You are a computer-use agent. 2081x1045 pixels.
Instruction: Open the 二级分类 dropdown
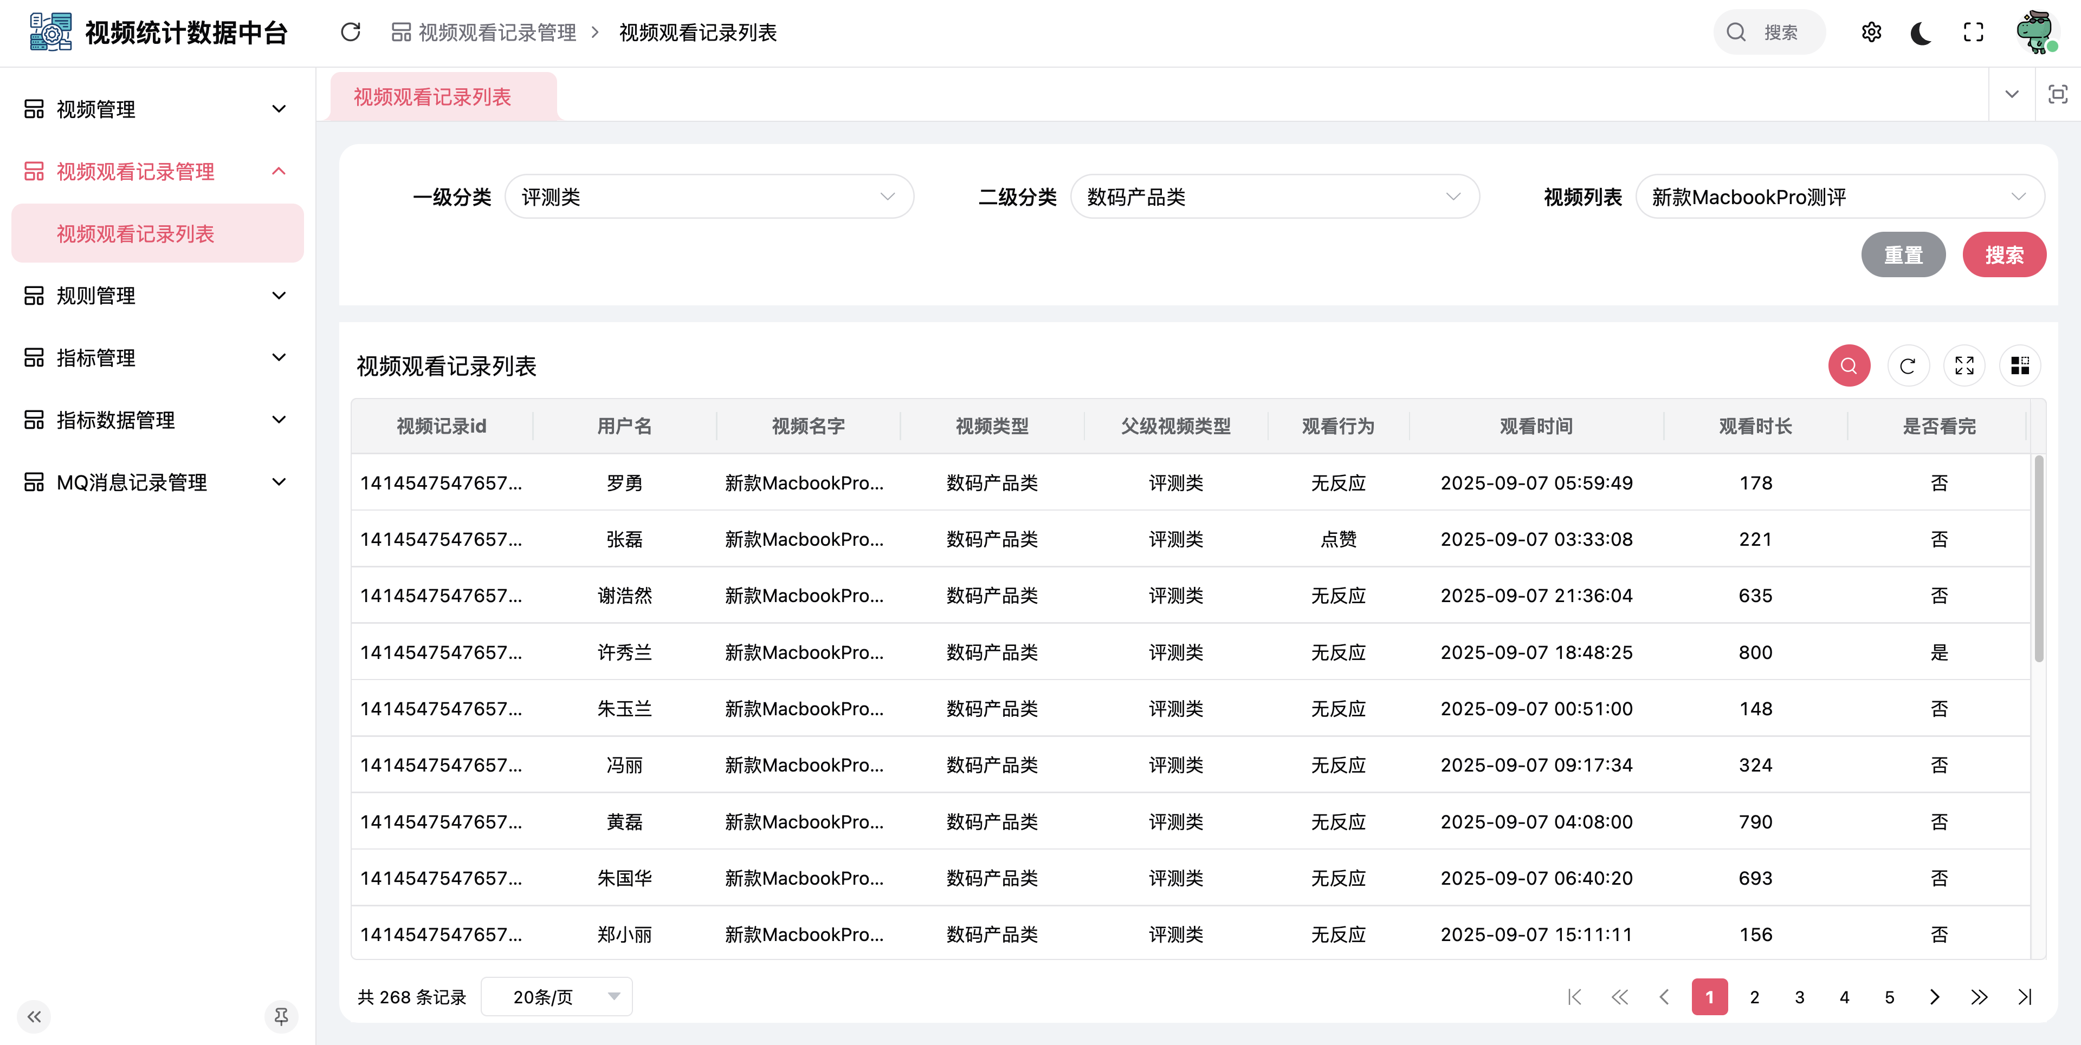click(x=1274, y=197)
